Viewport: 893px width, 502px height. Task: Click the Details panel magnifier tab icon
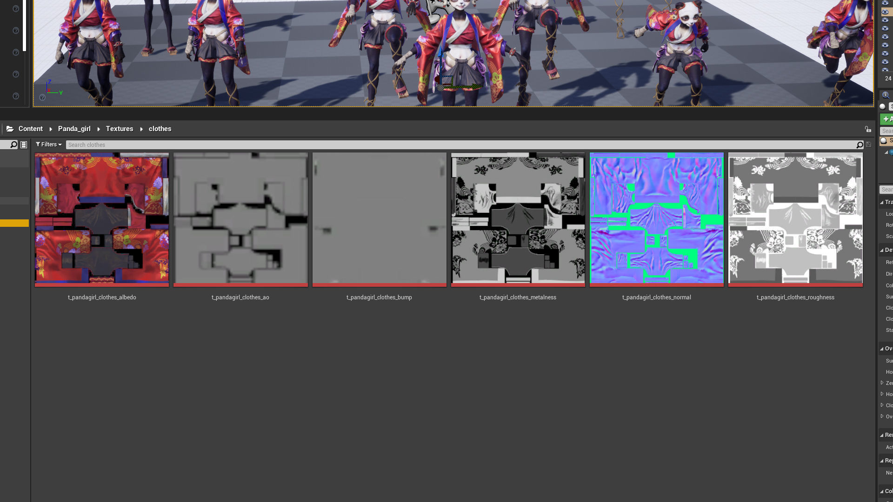click(x=885, y=95)
